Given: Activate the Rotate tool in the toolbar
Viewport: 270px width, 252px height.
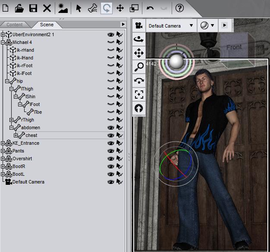Looking at the screenshot, I should pyautogui.click(x=107, y=8).
